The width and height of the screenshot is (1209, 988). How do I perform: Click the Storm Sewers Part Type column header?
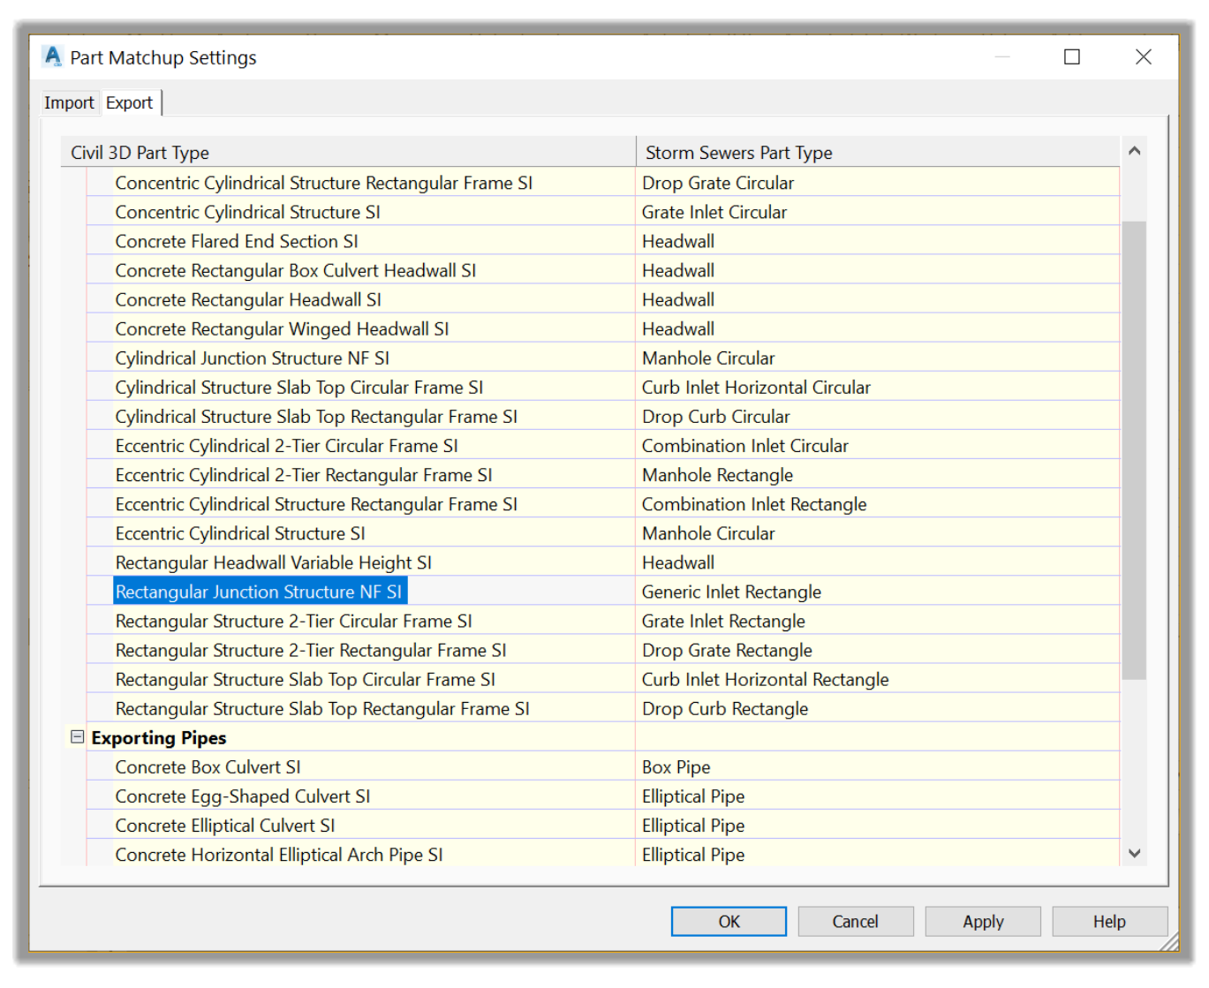coord(878,152)
